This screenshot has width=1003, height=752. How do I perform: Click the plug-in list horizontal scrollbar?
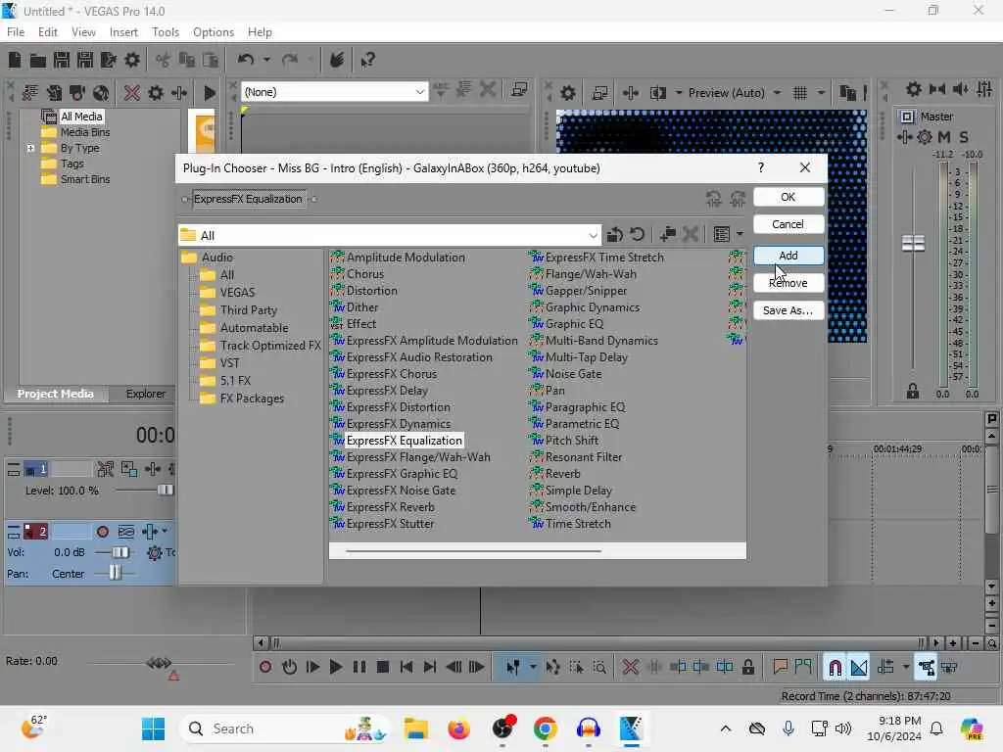(473, 550)
